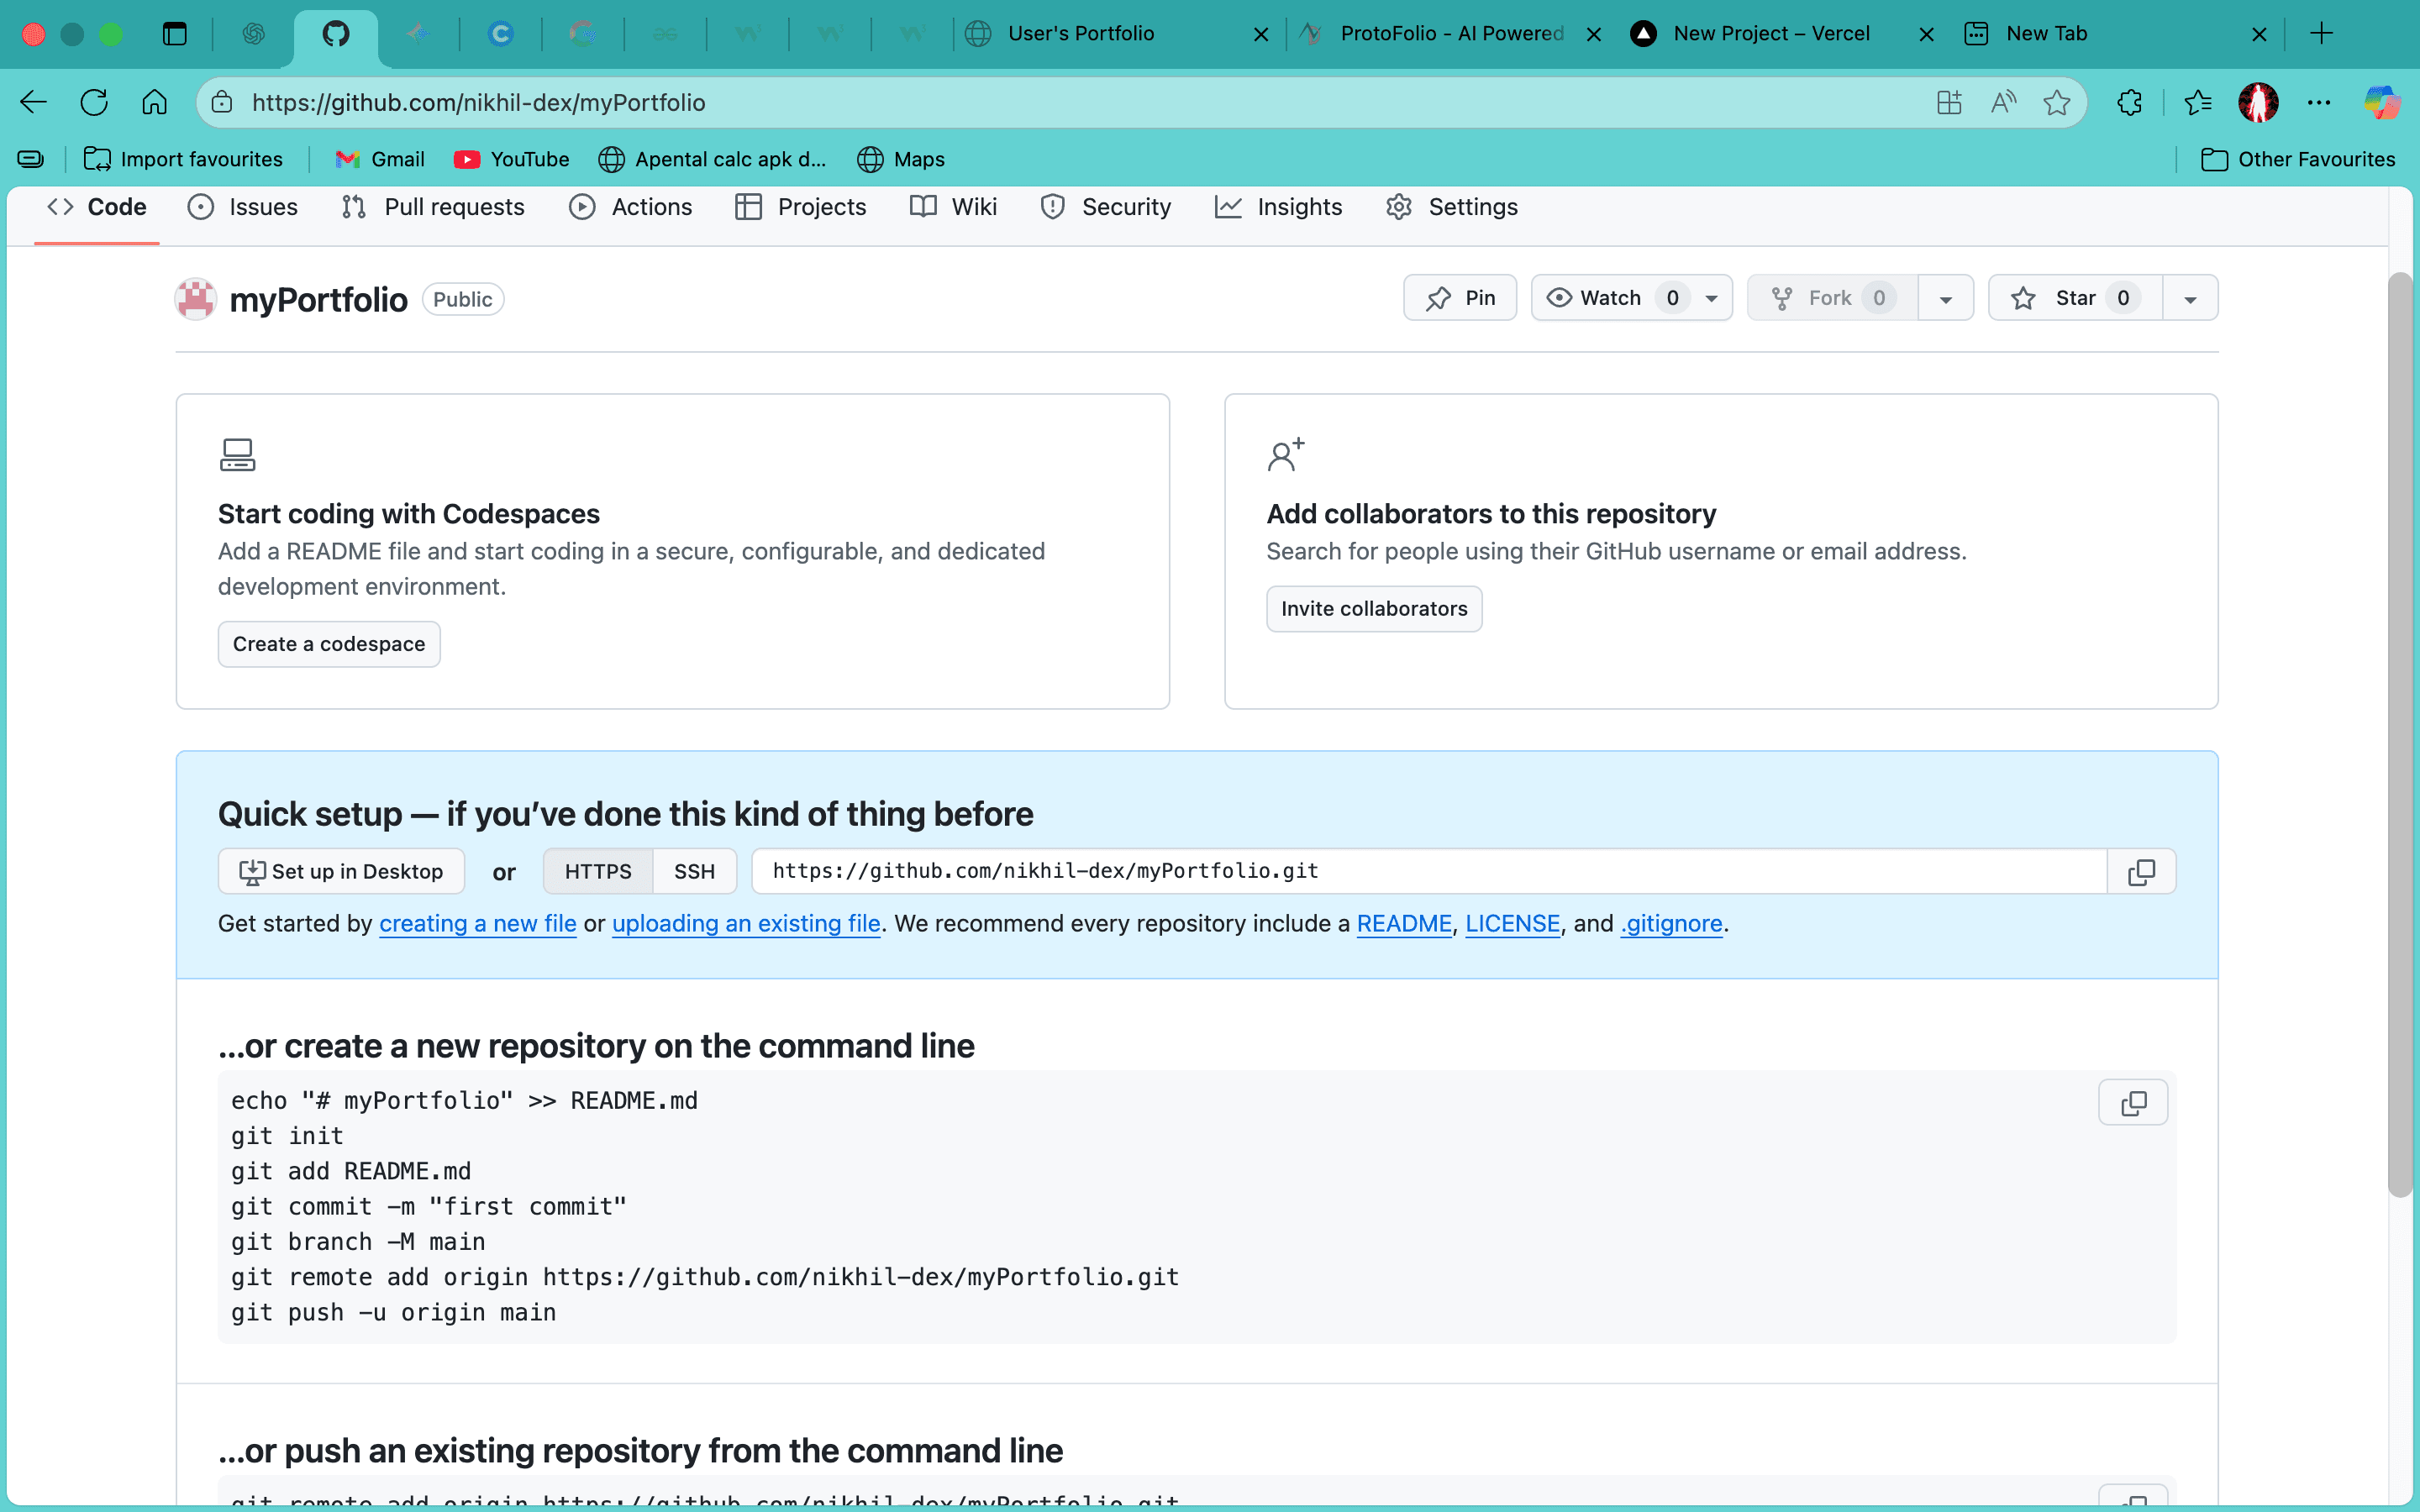Viewport: 2420px width, 1512px height.
Task: Click the page vertical scrollbar
Action: [x=2400, y=735]
